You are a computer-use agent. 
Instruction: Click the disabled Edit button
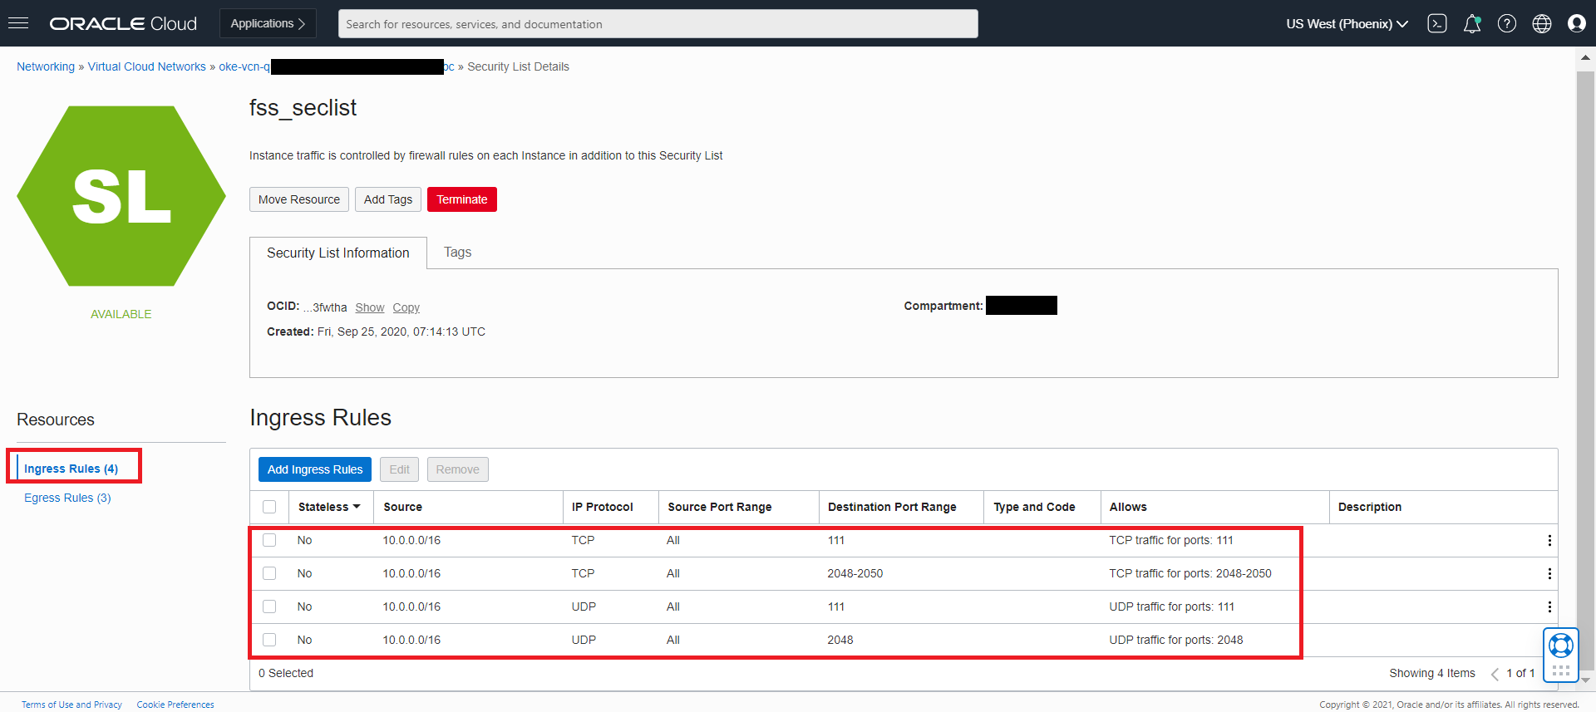[x=400, y=469]
